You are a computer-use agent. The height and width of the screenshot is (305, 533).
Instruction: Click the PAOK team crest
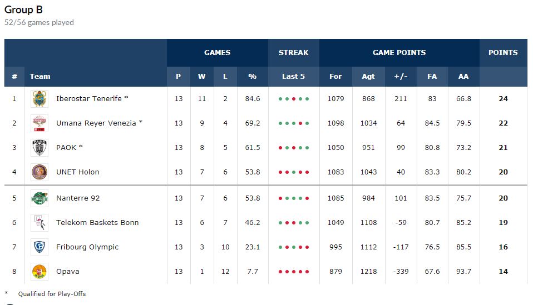click(x=40, y=148)
